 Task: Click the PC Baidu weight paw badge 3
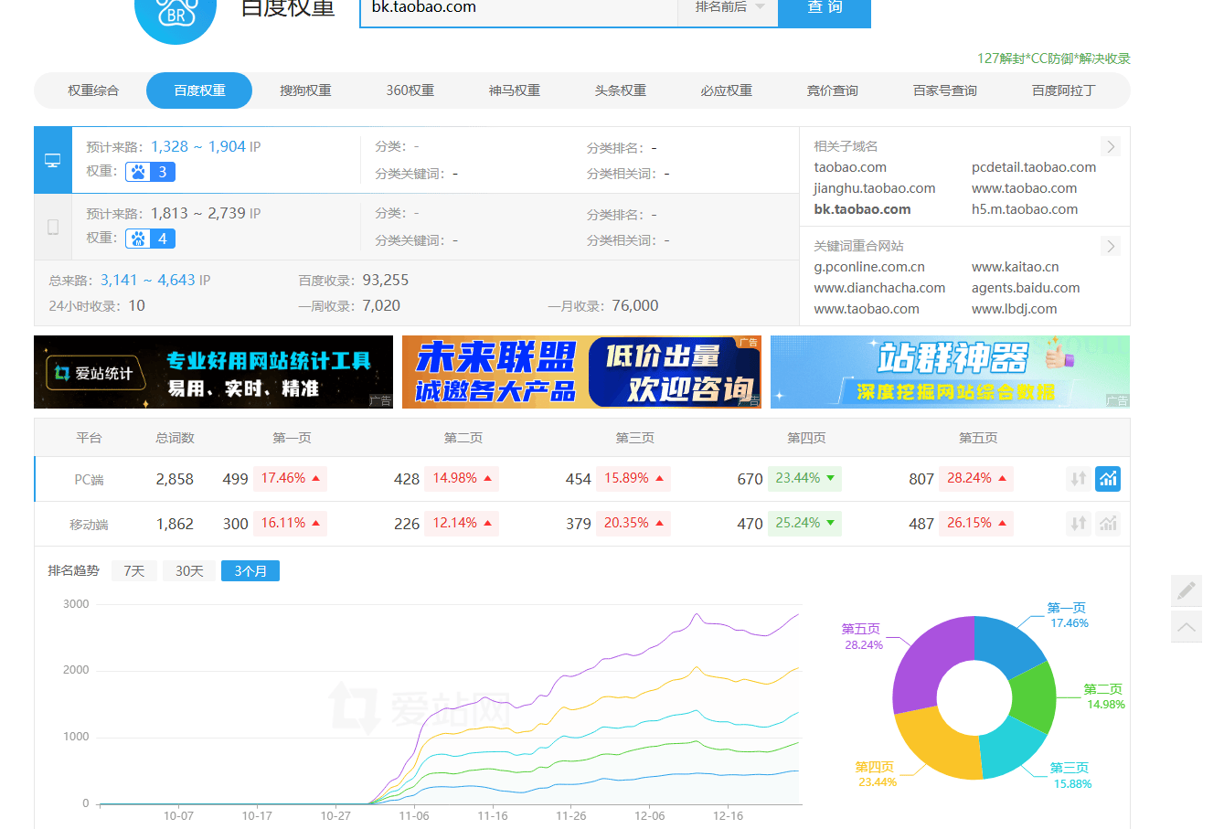tap(150, 172)
